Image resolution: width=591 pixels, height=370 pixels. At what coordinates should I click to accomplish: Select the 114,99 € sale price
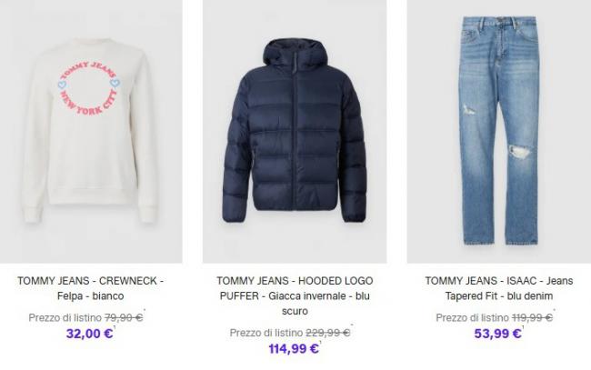click(x=294, y=348)
